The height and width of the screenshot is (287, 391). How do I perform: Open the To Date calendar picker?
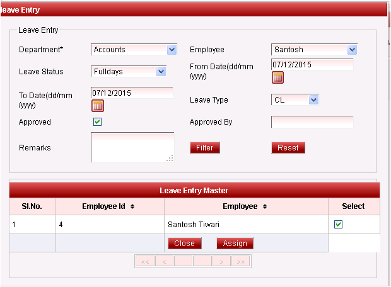pyautogui.click(x=97, y=106)
